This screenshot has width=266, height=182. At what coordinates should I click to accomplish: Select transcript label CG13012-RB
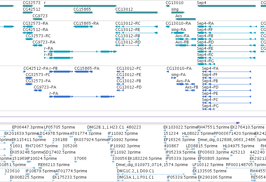(x=128, y=36)
